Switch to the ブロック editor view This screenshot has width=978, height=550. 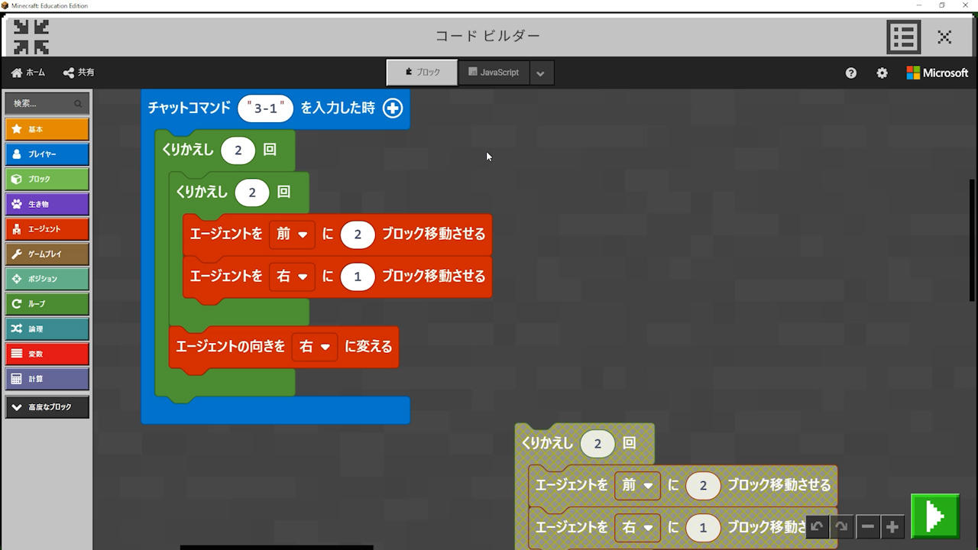tap(422, 73)
